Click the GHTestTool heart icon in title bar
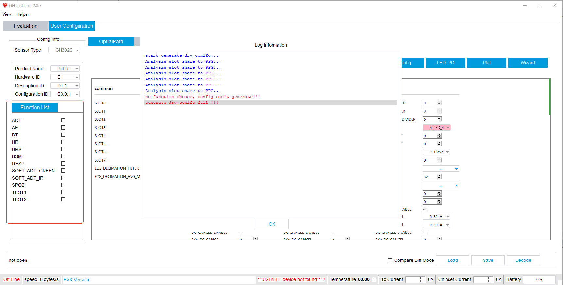 pyautogui.click(x=5, y=5)
